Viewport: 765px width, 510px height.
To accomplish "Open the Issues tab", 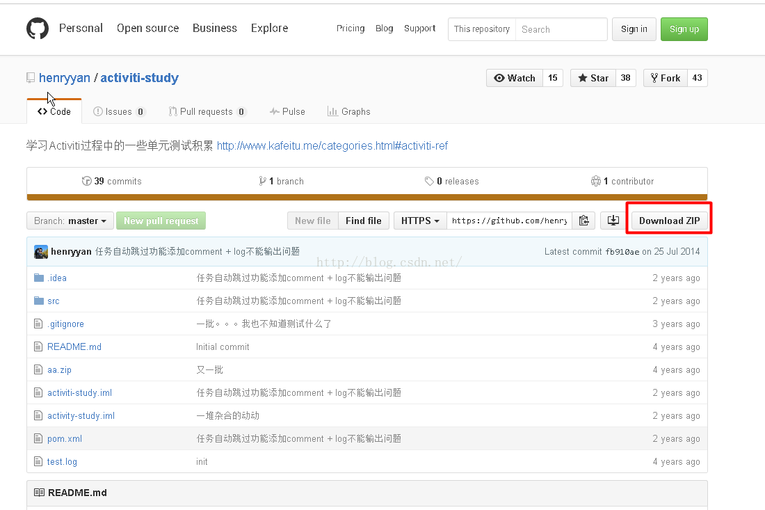I will [118, 112].
